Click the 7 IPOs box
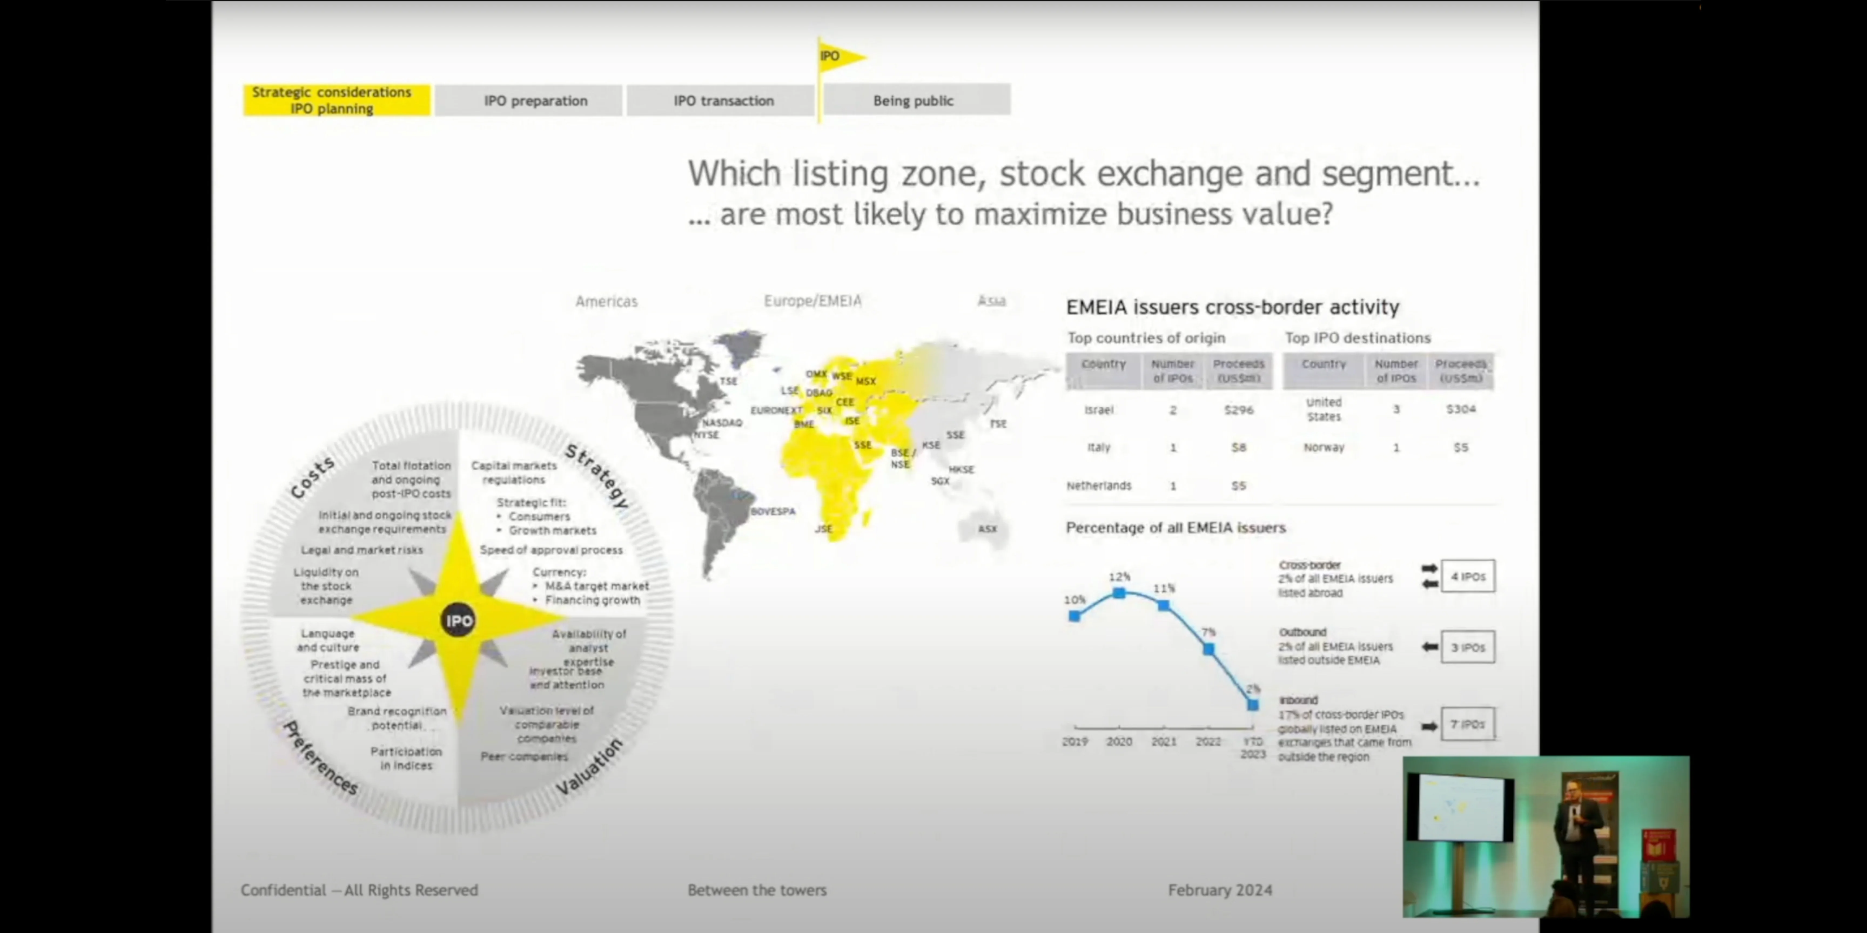The width and height of the screenshot is (1867, 933). (1468, 724)
